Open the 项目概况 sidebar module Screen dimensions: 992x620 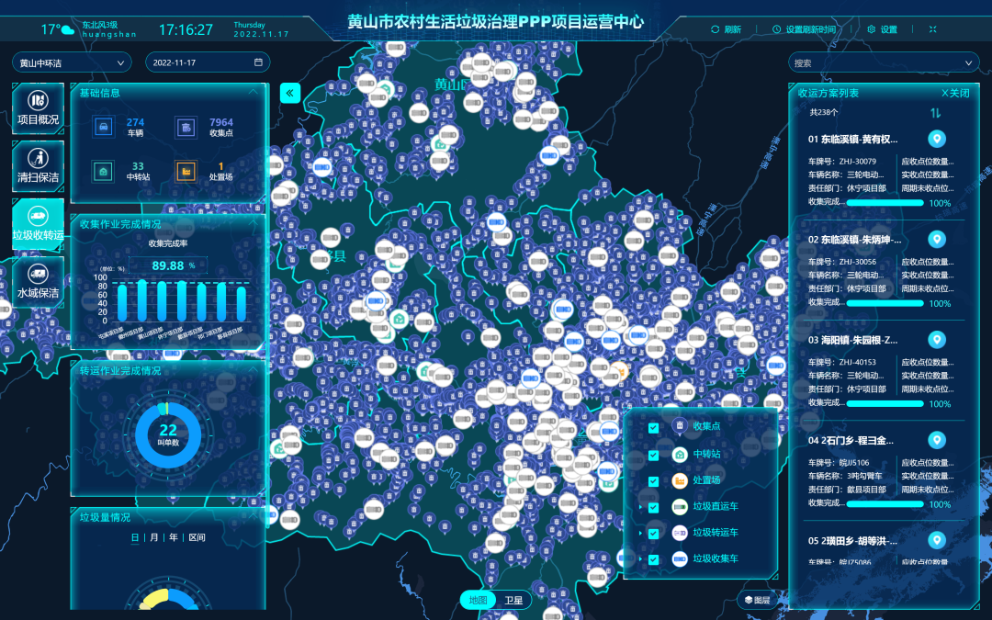(x=38, y=108)
